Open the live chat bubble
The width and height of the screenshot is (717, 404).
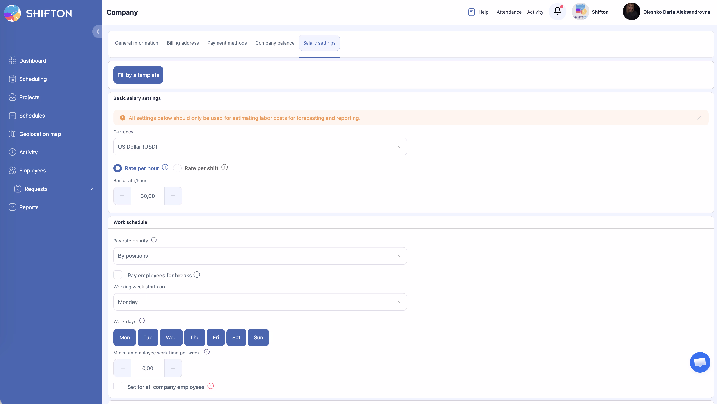[x=700, y=362]
